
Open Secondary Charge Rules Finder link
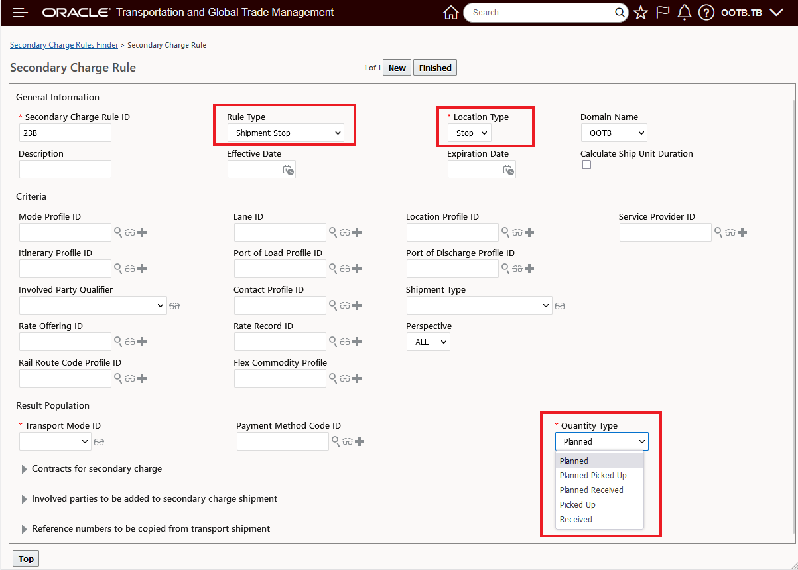(x=64, y=45)
